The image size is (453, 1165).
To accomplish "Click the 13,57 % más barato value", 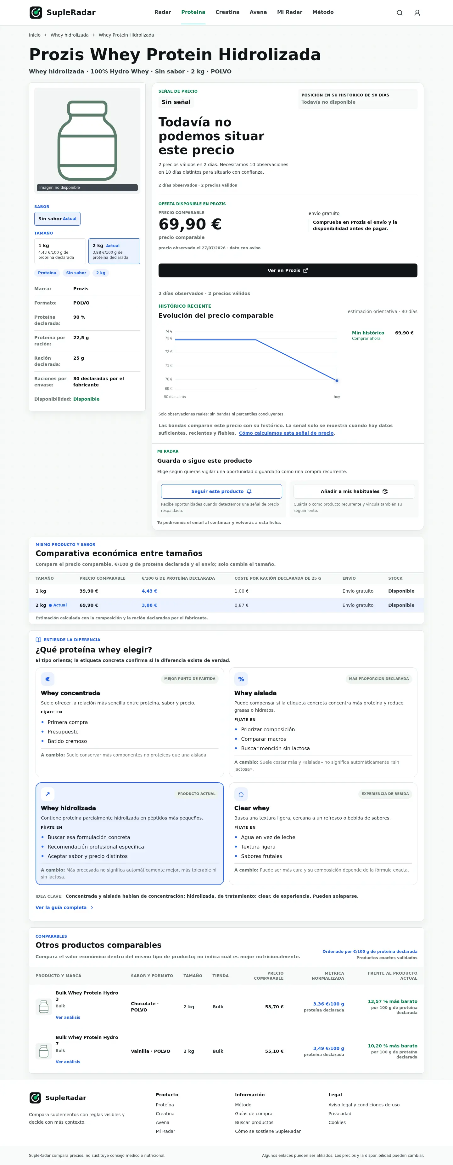I will pyautogui.click(x=393, y=1001).
